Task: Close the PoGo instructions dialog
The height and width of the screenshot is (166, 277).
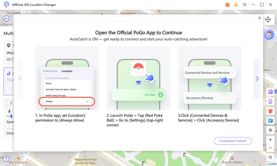Action: 260,18
